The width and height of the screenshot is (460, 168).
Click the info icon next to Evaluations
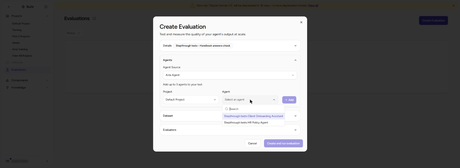(x=94, y=18)
